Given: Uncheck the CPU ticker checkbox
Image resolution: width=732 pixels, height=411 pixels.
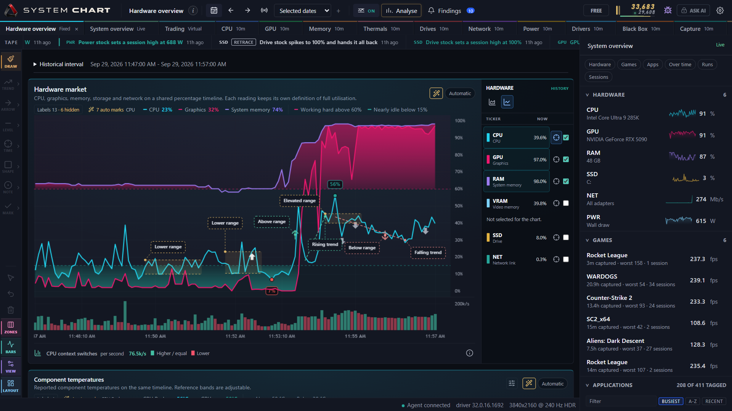Looking at the screenshot, I should coord(566,138).
